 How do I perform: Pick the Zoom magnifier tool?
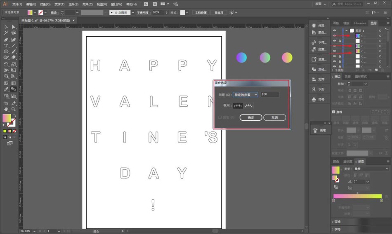coord(14,109)
